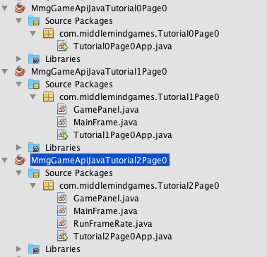
Task: Click Libraries folder icon under Tutorial1Page0 project
Action: tap(34, 148)
